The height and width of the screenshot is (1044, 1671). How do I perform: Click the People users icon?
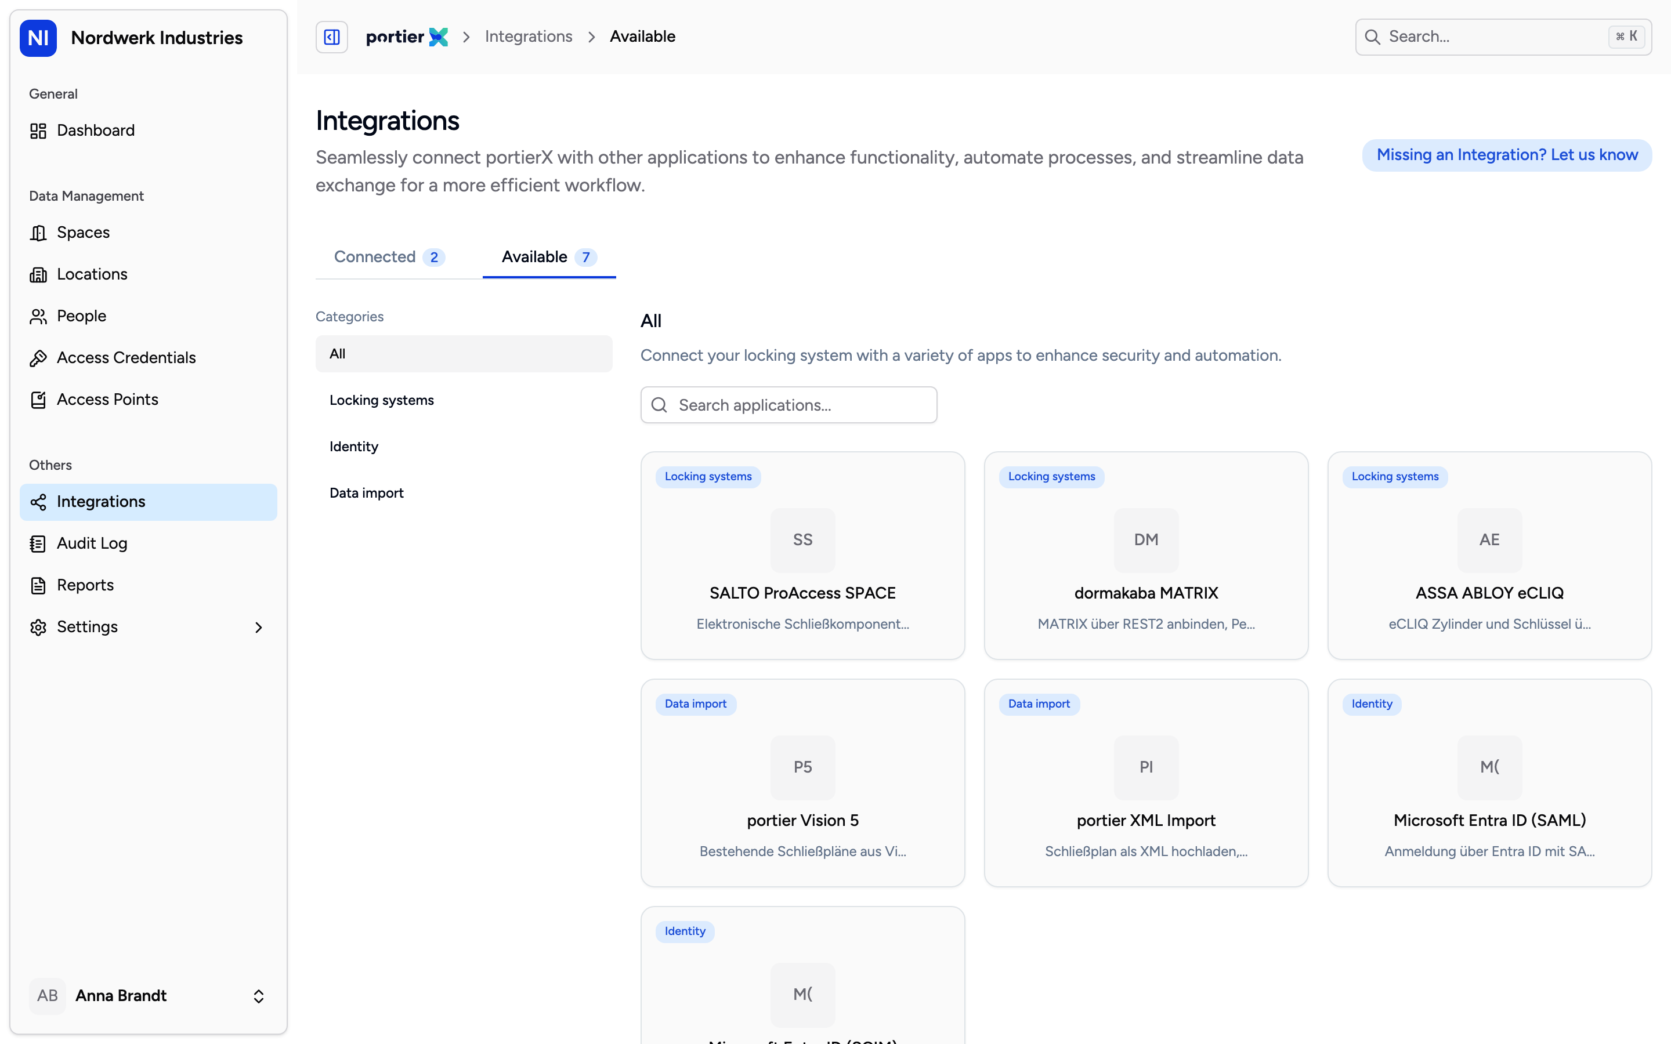click(x=38, y=316)
